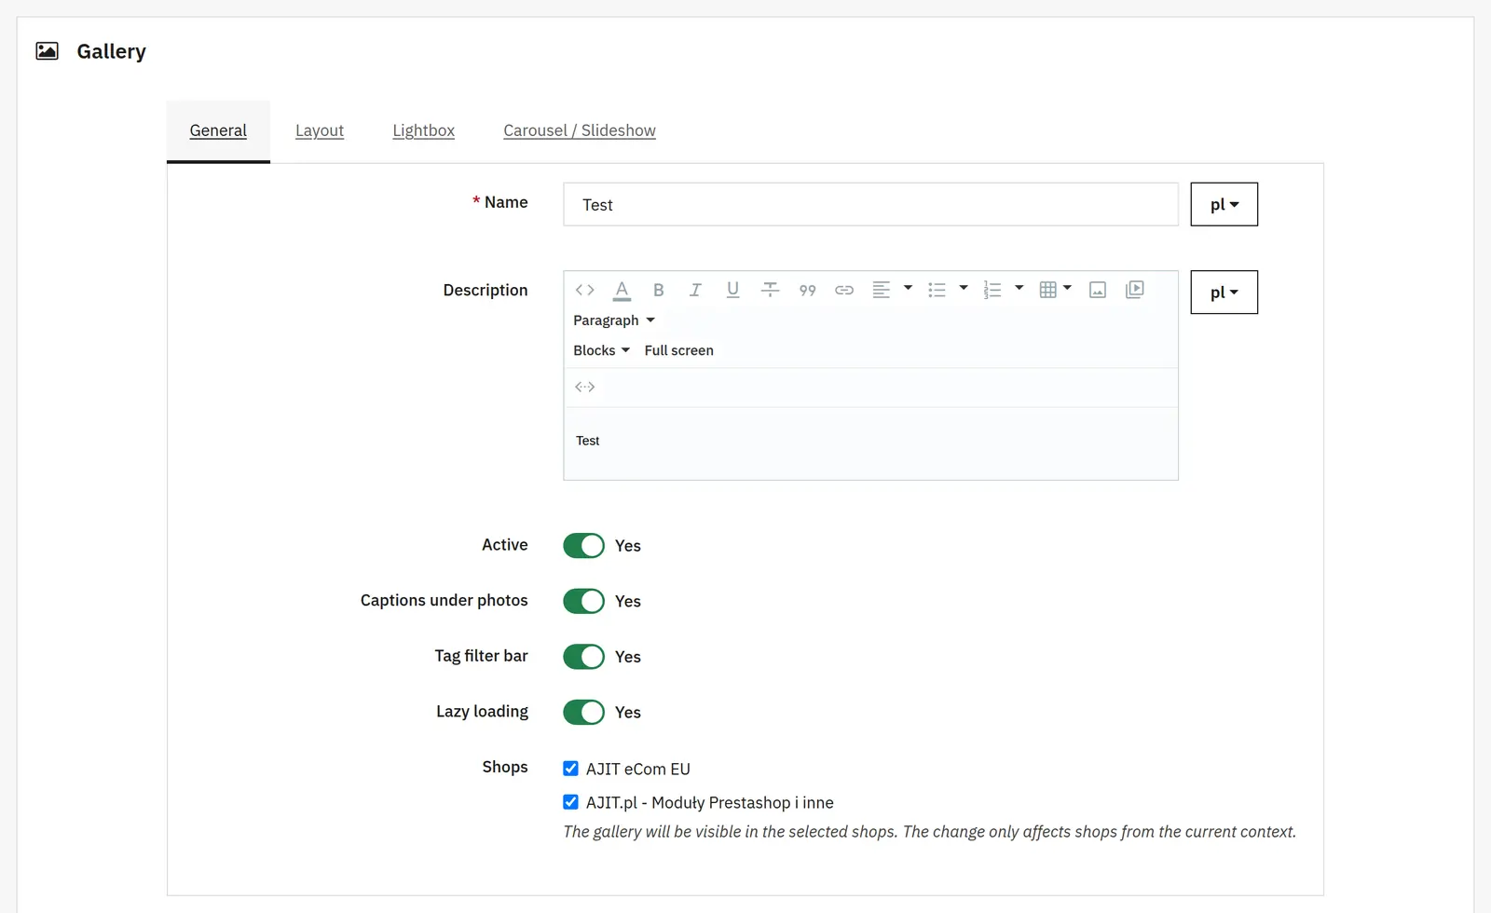Image resolution: width=1491 pixels, height=913 pixels.
Task: Toggle strikethrough formatting
Action: (770, 290)
